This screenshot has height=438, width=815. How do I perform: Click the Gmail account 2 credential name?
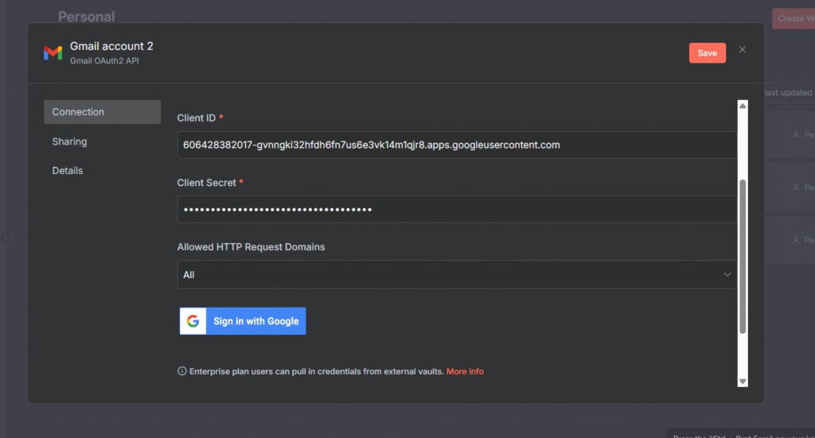111,46
